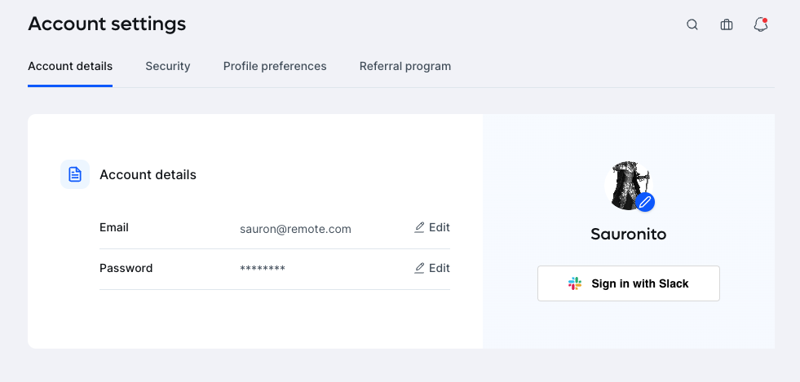Click pencil icon next to Password
The width and height of the screenshot is (800, 382).
pos(419,268)
